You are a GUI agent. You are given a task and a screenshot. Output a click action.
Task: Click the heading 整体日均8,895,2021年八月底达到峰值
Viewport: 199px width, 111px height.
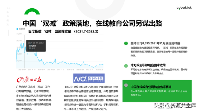pyautogui.click(x=155, y=43)
